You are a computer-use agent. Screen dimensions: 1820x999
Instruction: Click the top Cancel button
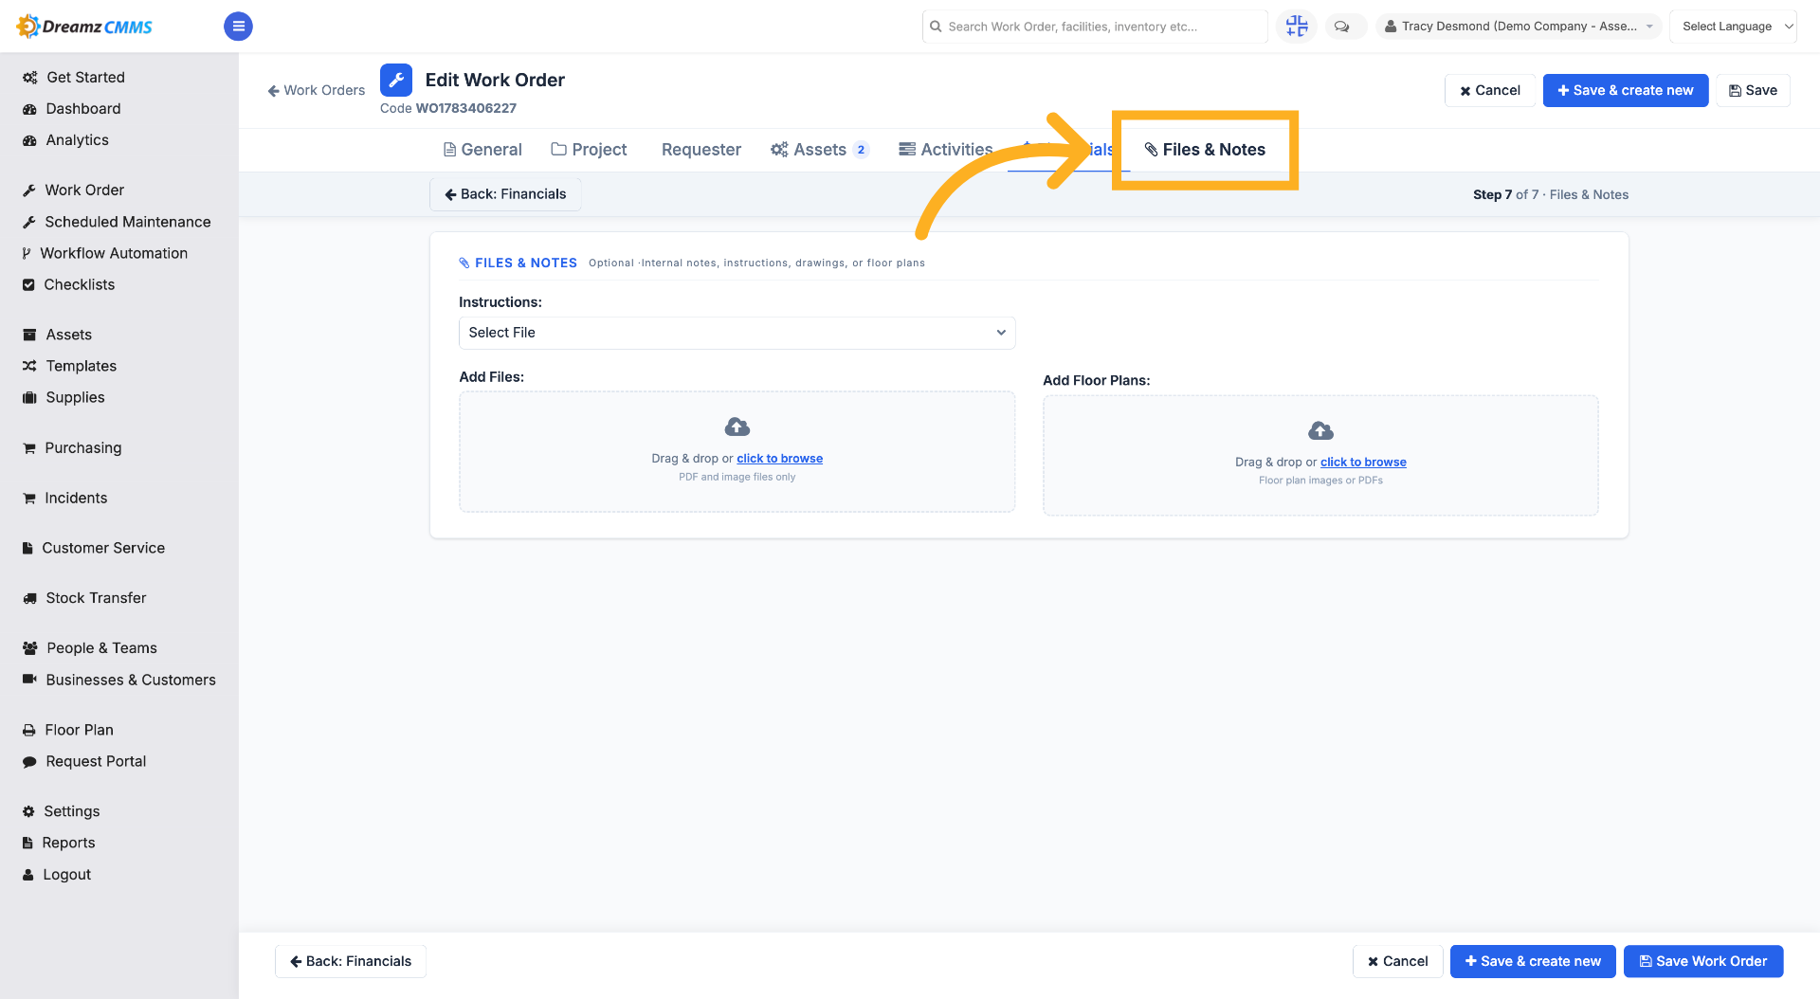(x=1490, y=90)
